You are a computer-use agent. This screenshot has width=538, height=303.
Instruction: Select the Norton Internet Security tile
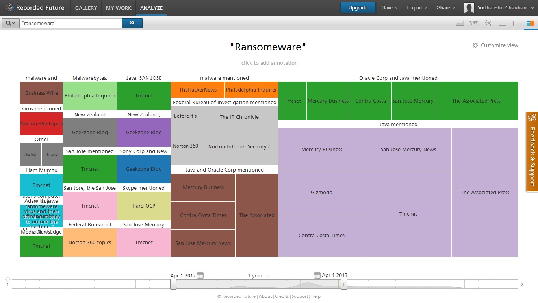(239, 146)
